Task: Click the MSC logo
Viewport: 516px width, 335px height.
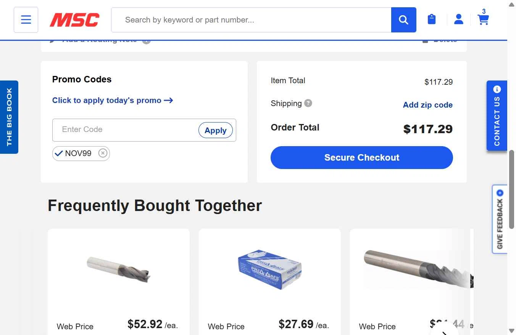Action: pos(74,20)
